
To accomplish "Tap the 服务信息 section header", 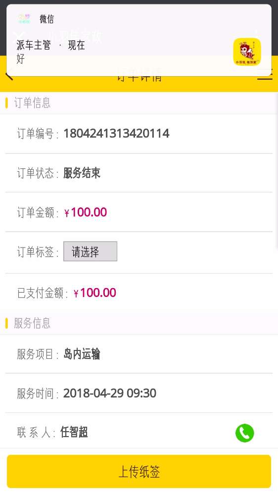I will pyautogui.click(x=32, y=323).
